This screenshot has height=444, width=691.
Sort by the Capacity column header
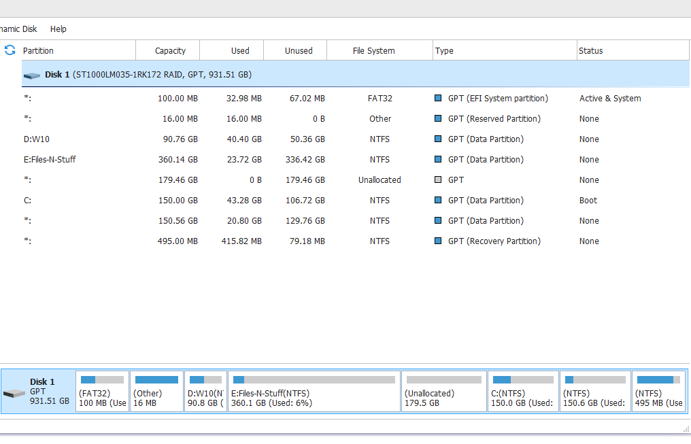pyautogui.click(x=170, y=51)
